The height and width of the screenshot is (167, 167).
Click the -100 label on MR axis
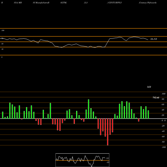(x=164, y=147)
